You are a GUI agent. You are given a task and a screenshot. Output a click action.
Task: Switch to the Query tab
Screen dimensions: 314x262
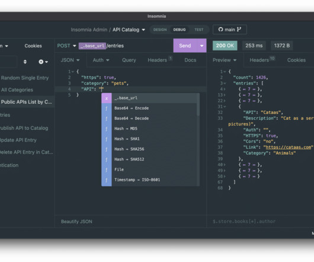click(129, 60)
